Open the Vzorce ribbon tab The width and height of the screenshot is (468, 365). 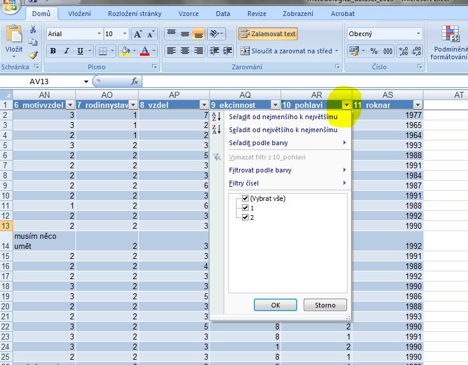point(189,14)
